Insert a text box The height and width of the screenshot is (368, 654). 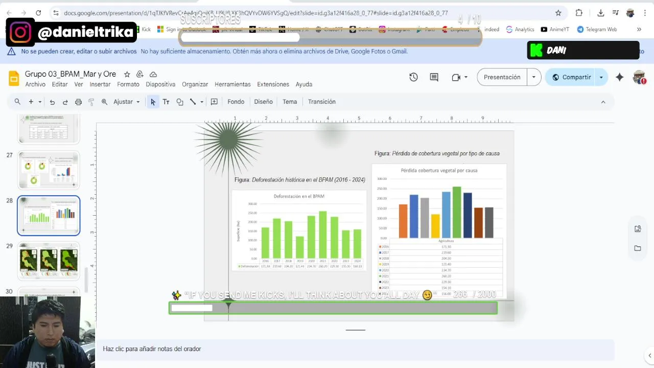(x=166, y=102)
